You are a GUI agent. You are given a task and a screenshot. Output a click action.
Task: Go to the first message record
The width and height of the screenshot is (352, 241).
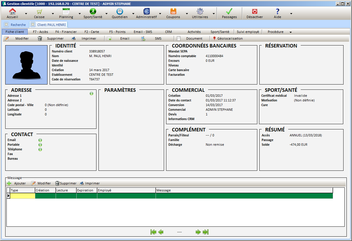153,232
